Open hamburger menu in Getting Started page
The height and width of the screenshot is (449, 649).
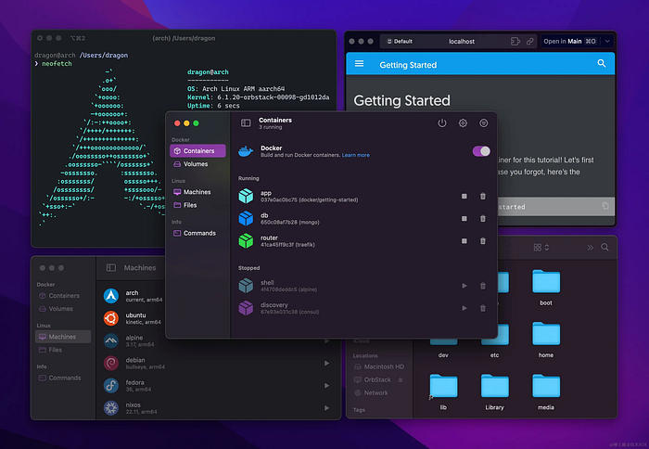[x=360, y=64]
